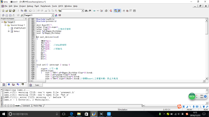Click the Save All toolbar icon

click(x=14, y=11)
